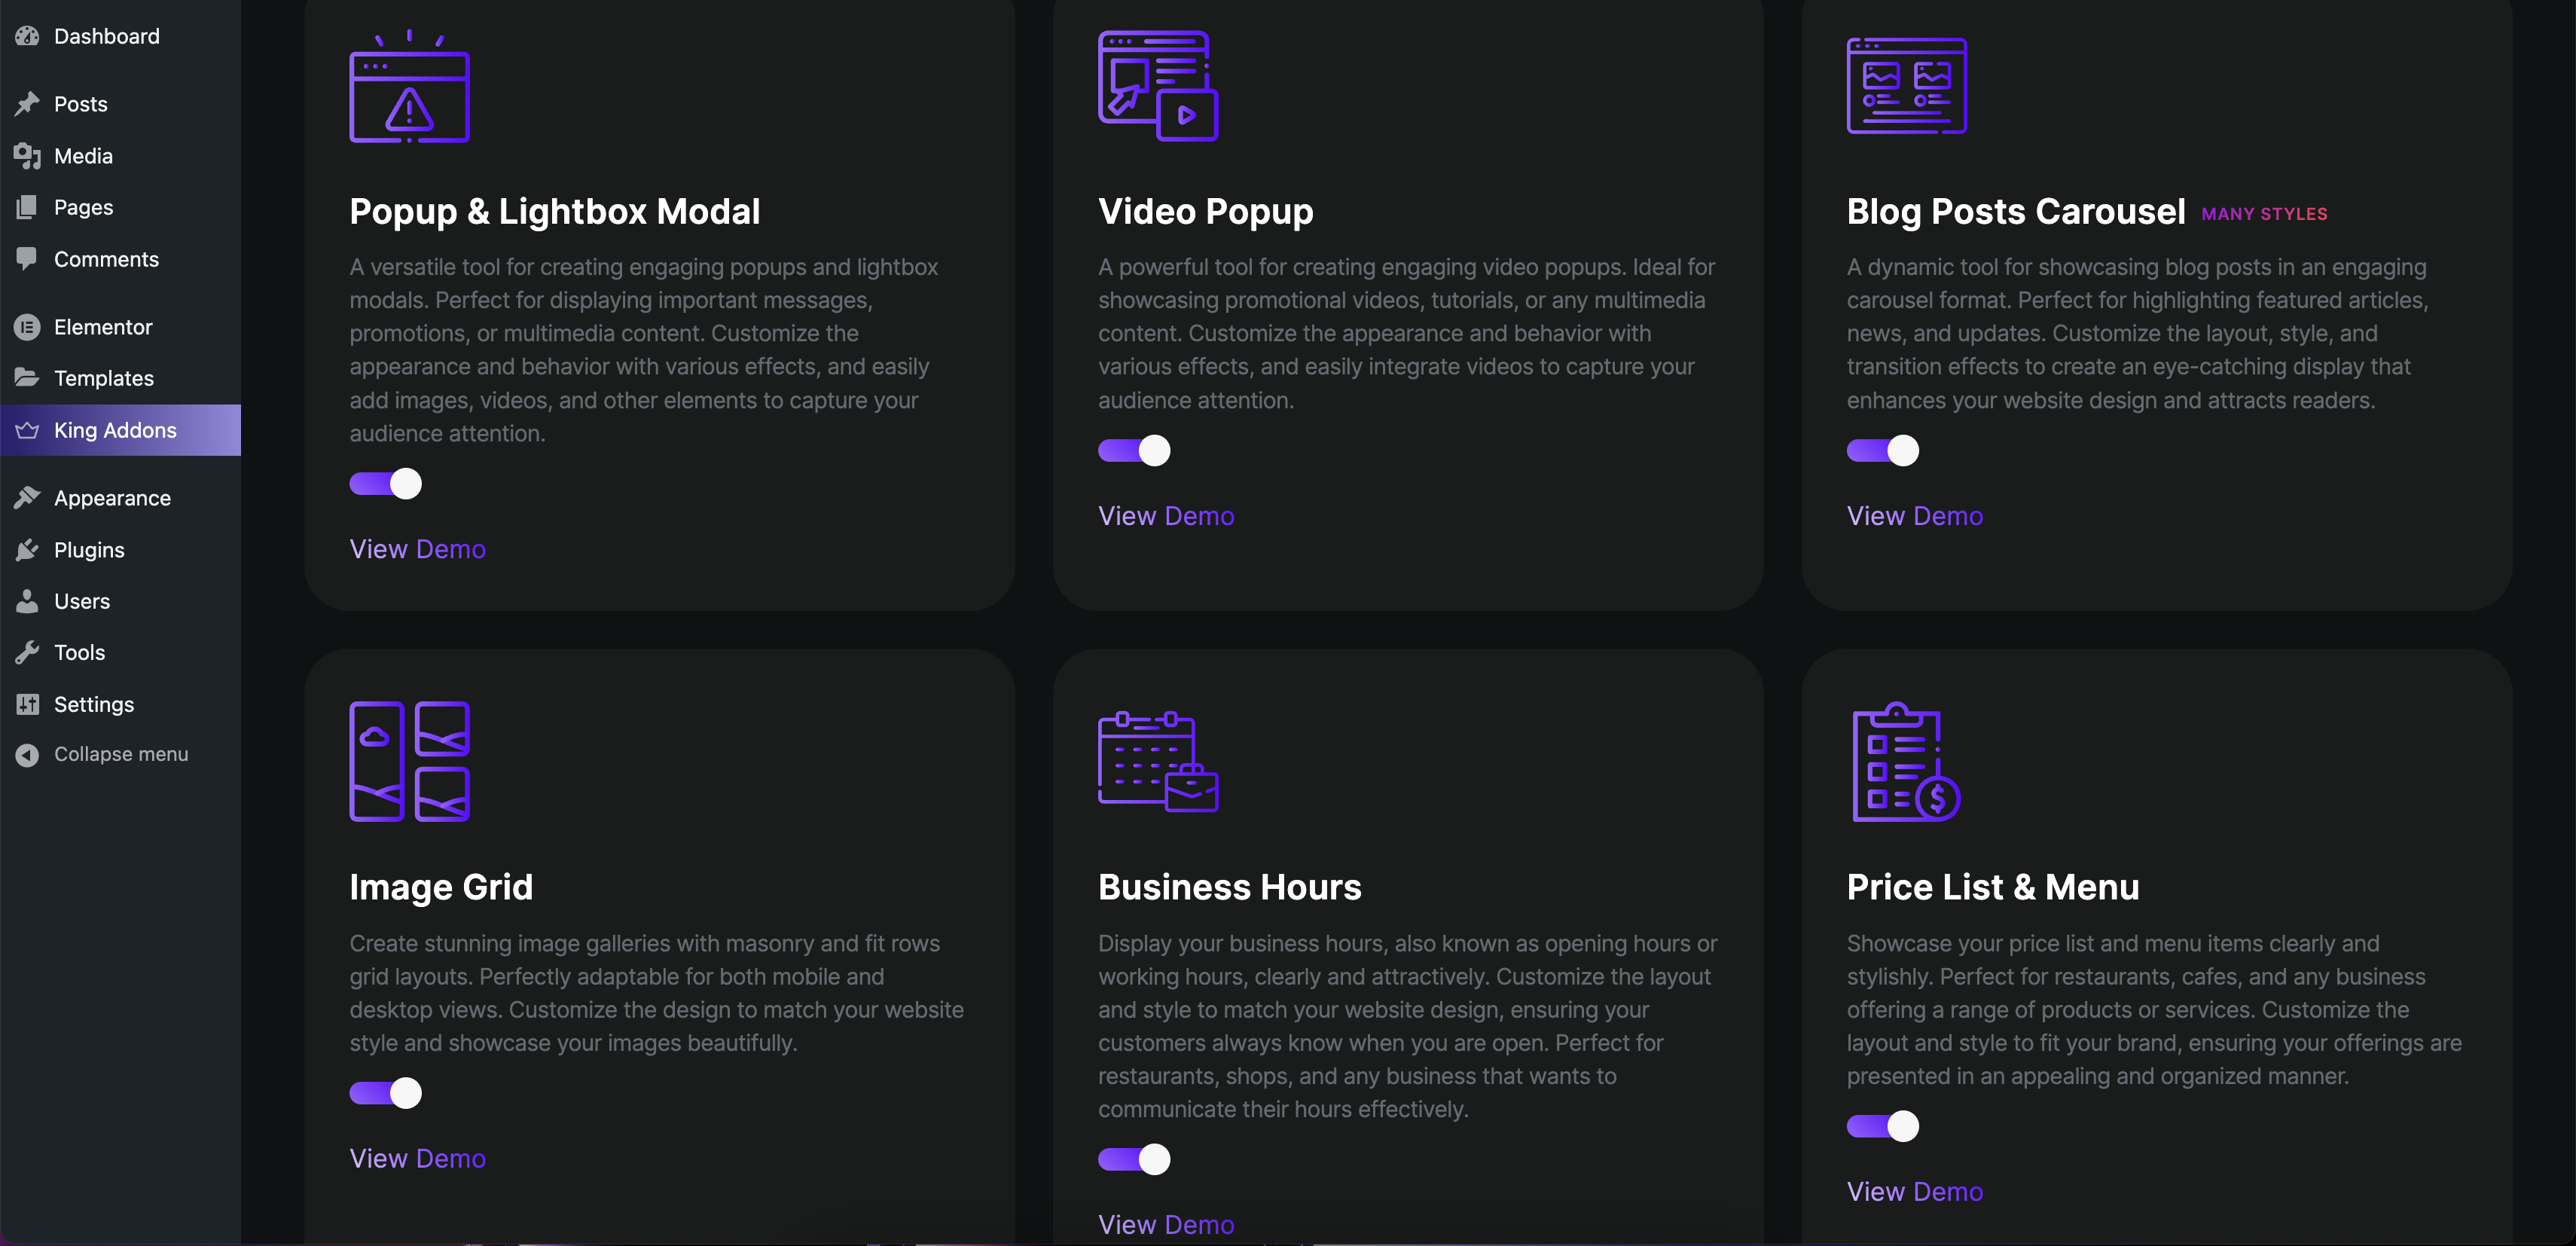This screenshot has width=2576, height=1246.
Task: Open Settings in the admin menu
Action: pos(120,704)
